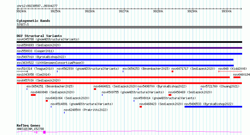Click nsv6461064 (Sedlazeck2020) label
Viewport: 250px width, 135px height.
coord(67,98)
